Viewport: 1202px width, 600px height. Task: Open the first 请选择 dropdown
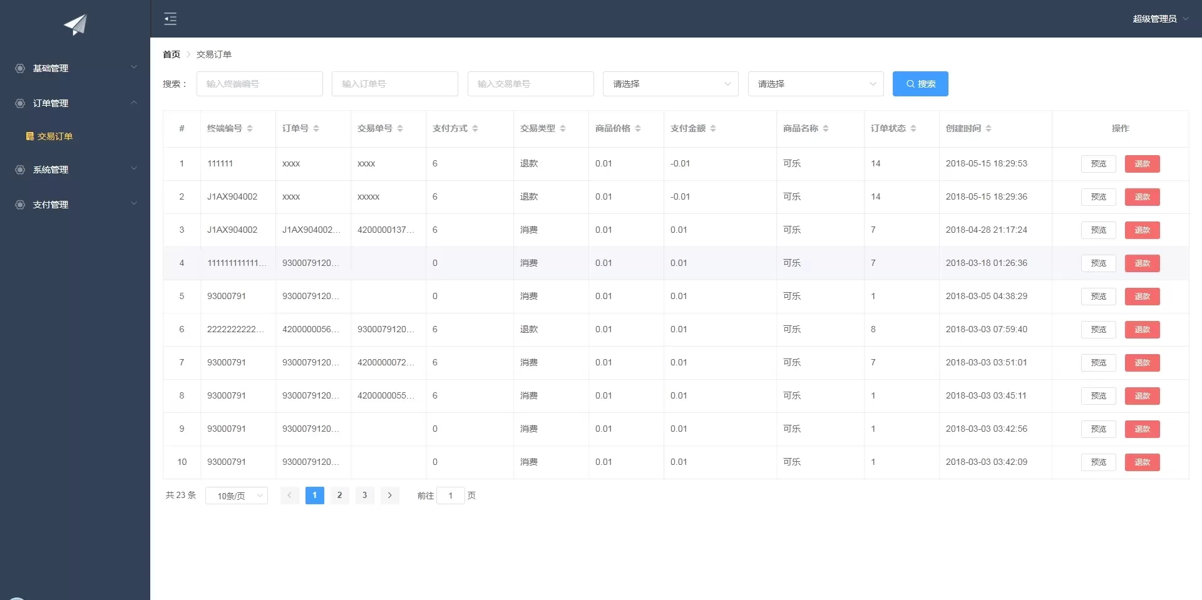[670, 84]
